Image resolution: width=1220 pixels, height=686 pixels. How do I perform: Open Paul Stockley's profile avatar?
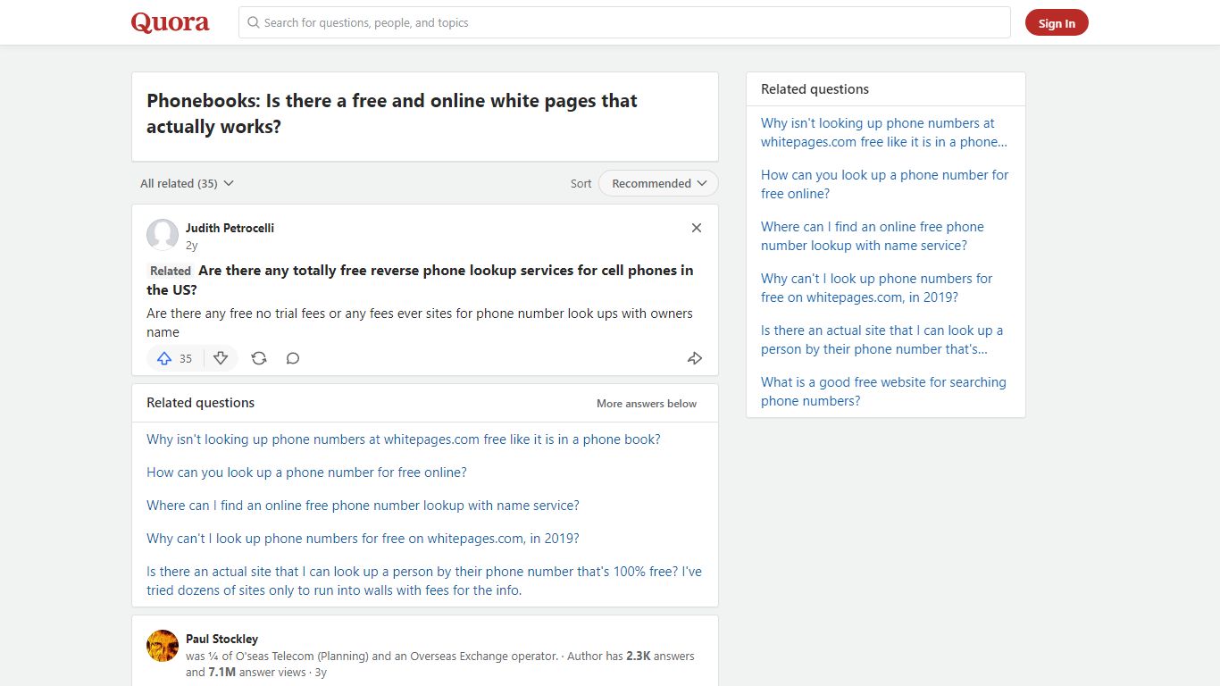(x=163, y=646)
